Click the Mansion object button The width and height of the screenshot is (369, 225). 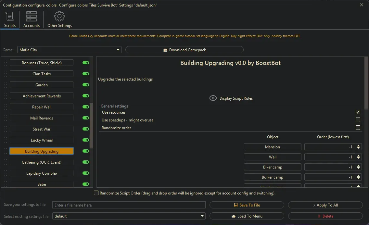(x=273, y=147)
